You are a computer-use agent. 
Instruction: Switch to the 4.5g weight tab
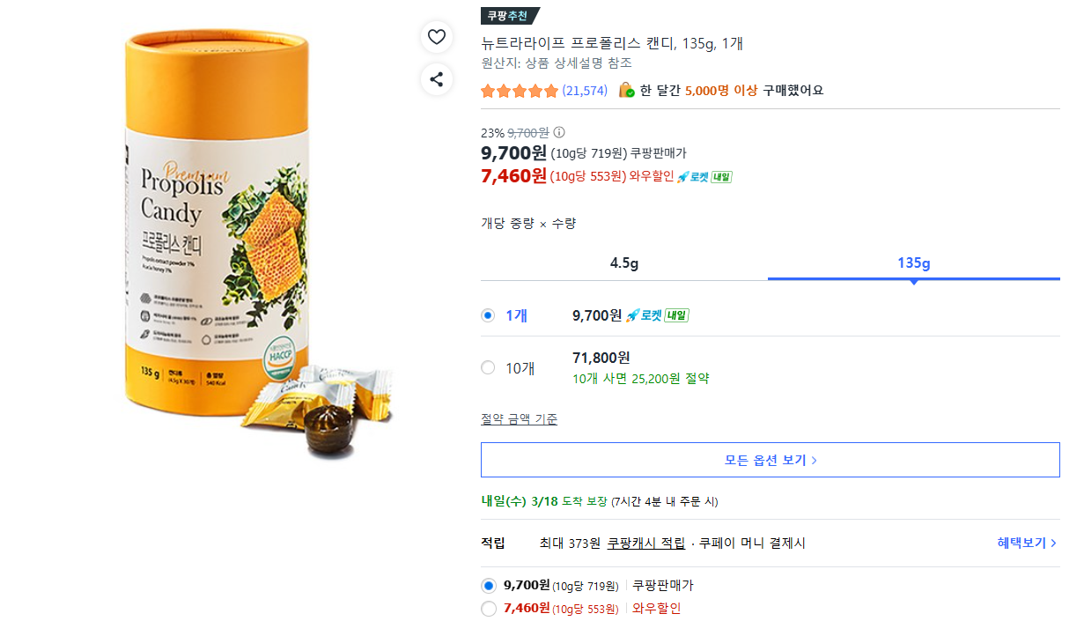(623, 263)
